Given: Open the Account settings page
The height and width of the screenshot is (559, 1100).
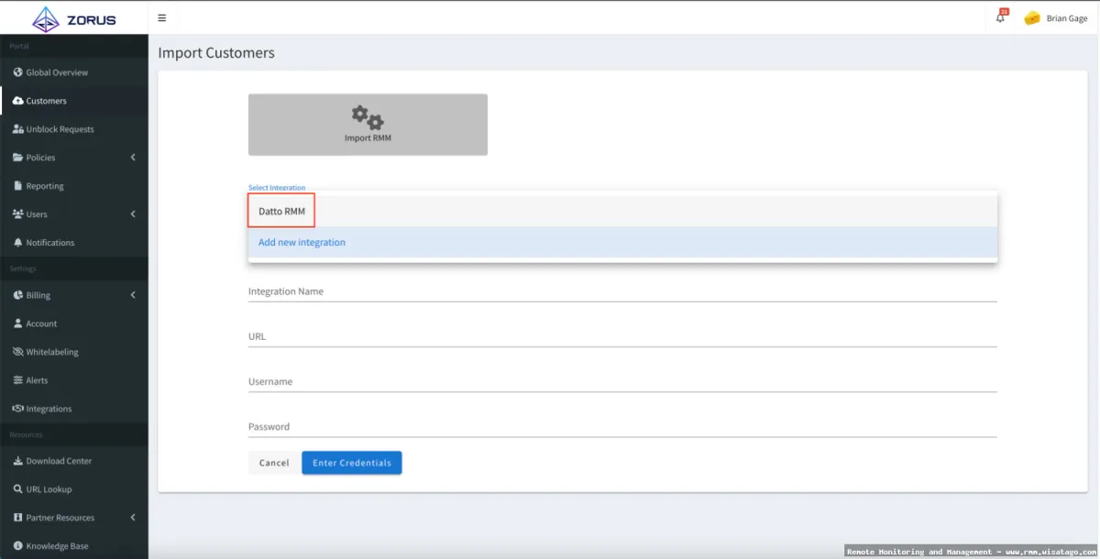Looking at the screenshot, I should click(41, 323).
